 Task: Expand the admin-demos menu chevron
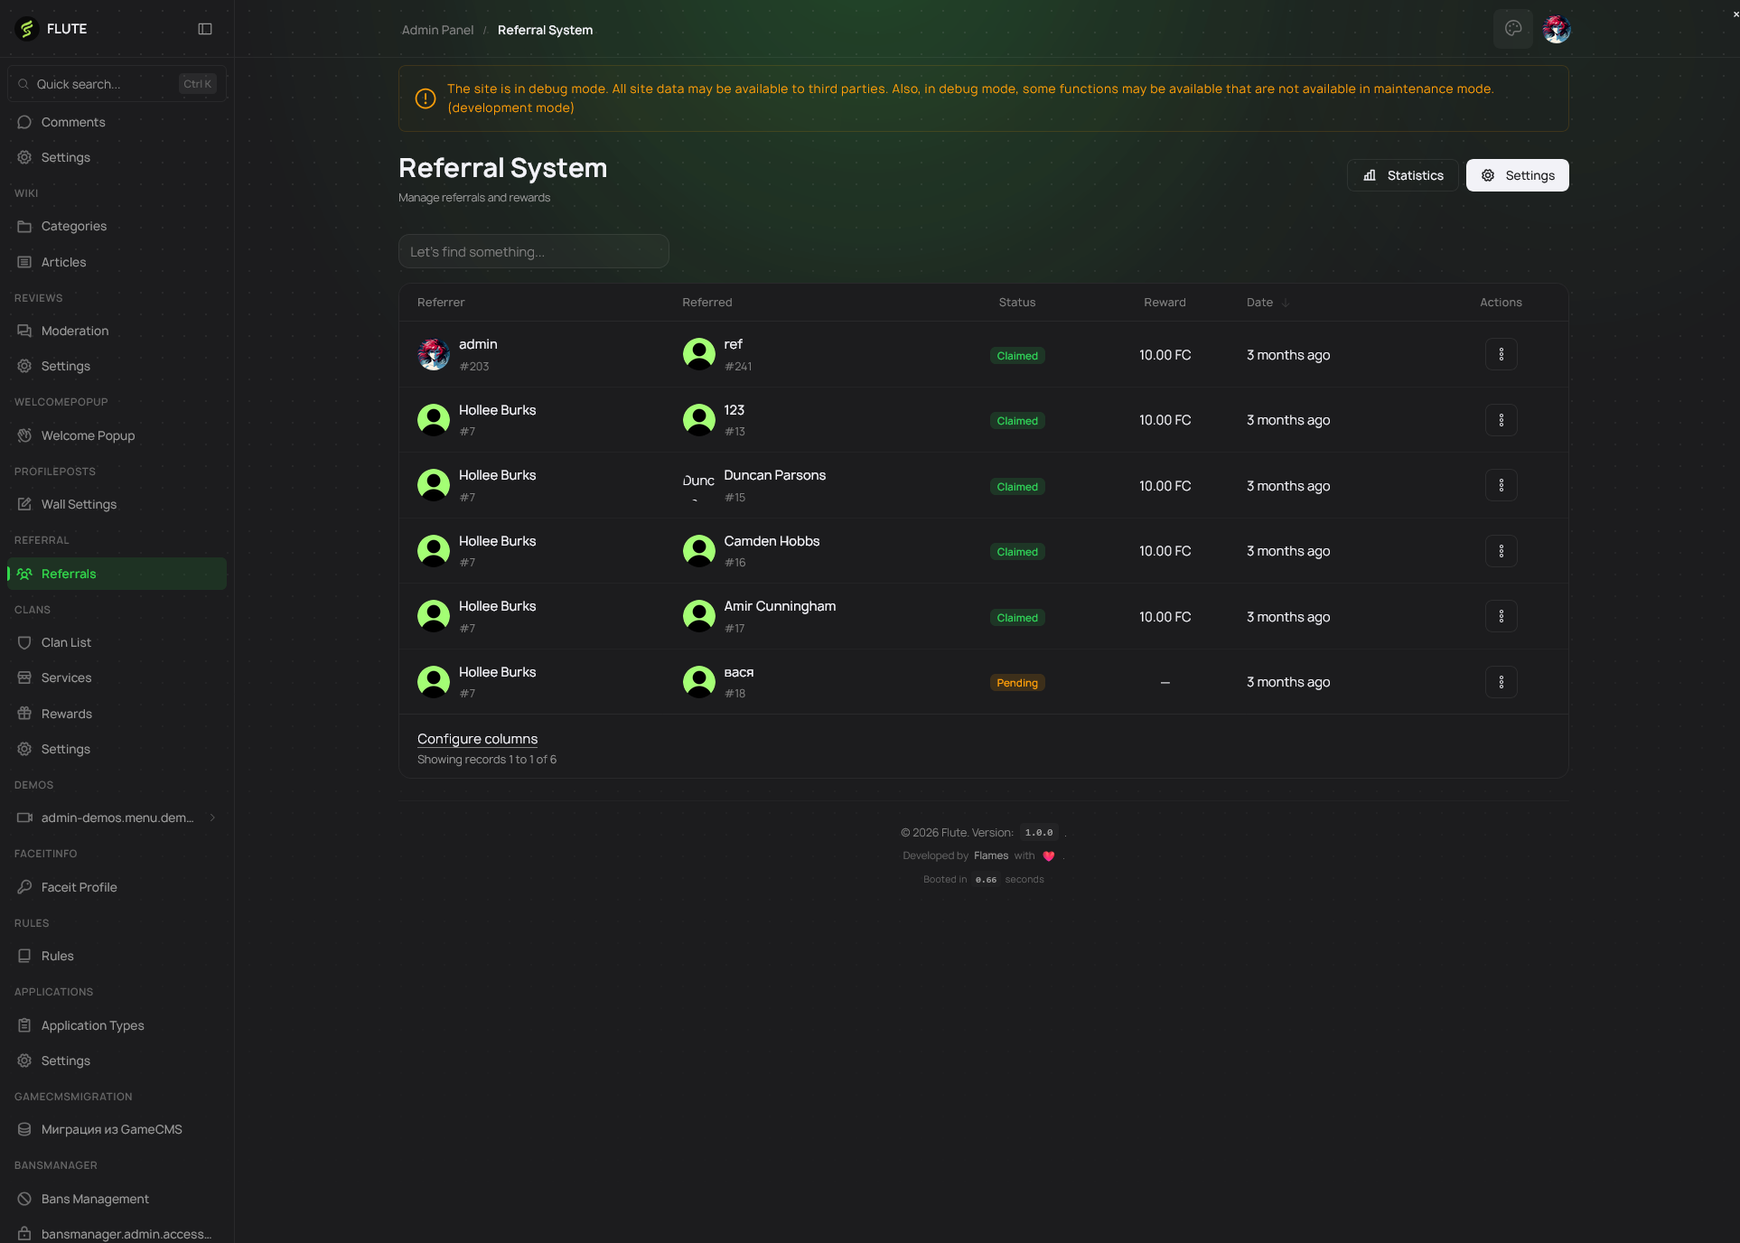point(212,818)
